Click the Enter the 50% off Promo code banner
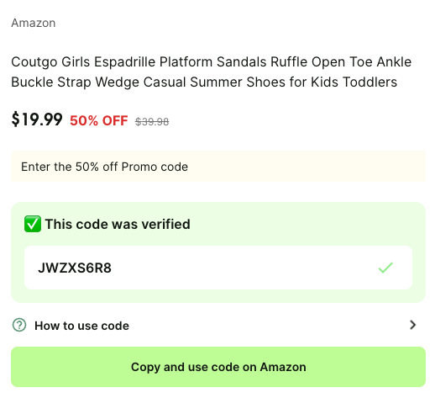The height and width of the screenshot is (398, 435). coord(218,167)
